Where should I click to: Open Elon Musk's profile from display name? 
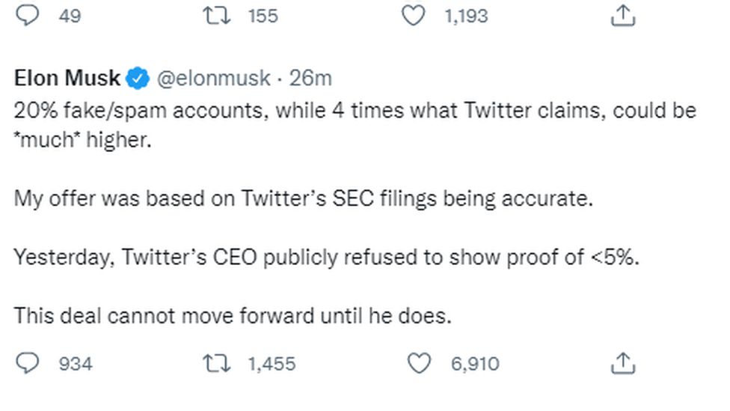[67, 78]
